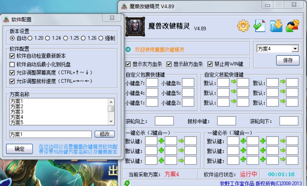Click the blue folder download arrow icon
Viewport: 307px width, 186px height.
coord(276,26)
